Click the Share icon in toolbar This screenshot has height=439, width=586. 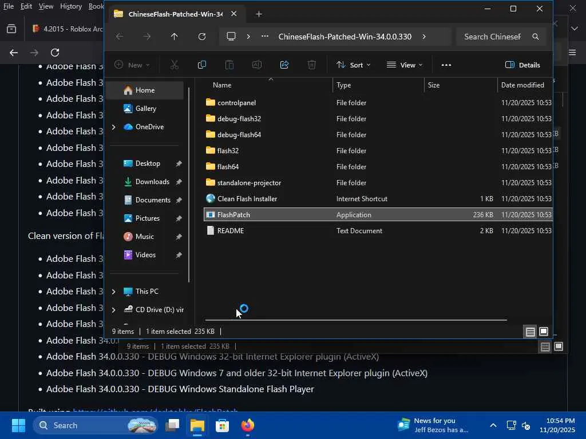(x=284, y=65)
